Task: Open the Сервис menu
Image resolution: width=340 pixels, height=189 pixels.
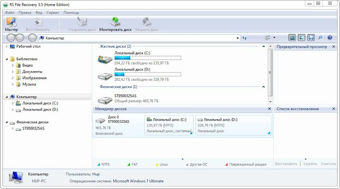Action: 53,13
